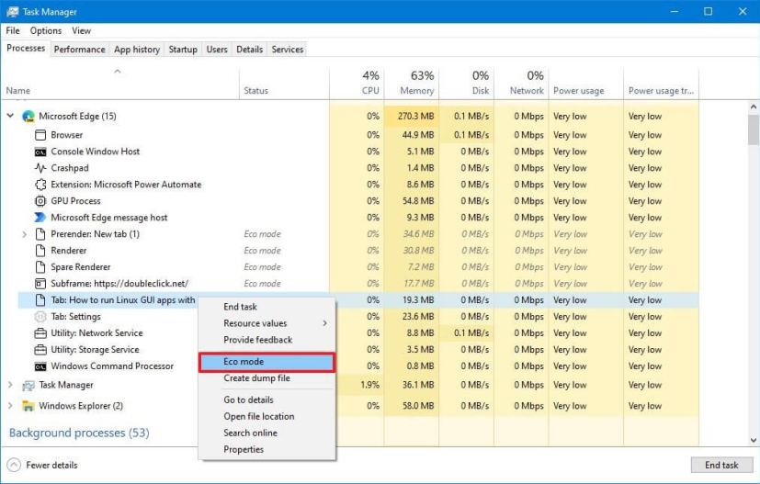Expand the Task Manager process group
This screenshot has height=484, width=760.
(x=10, y=385)
